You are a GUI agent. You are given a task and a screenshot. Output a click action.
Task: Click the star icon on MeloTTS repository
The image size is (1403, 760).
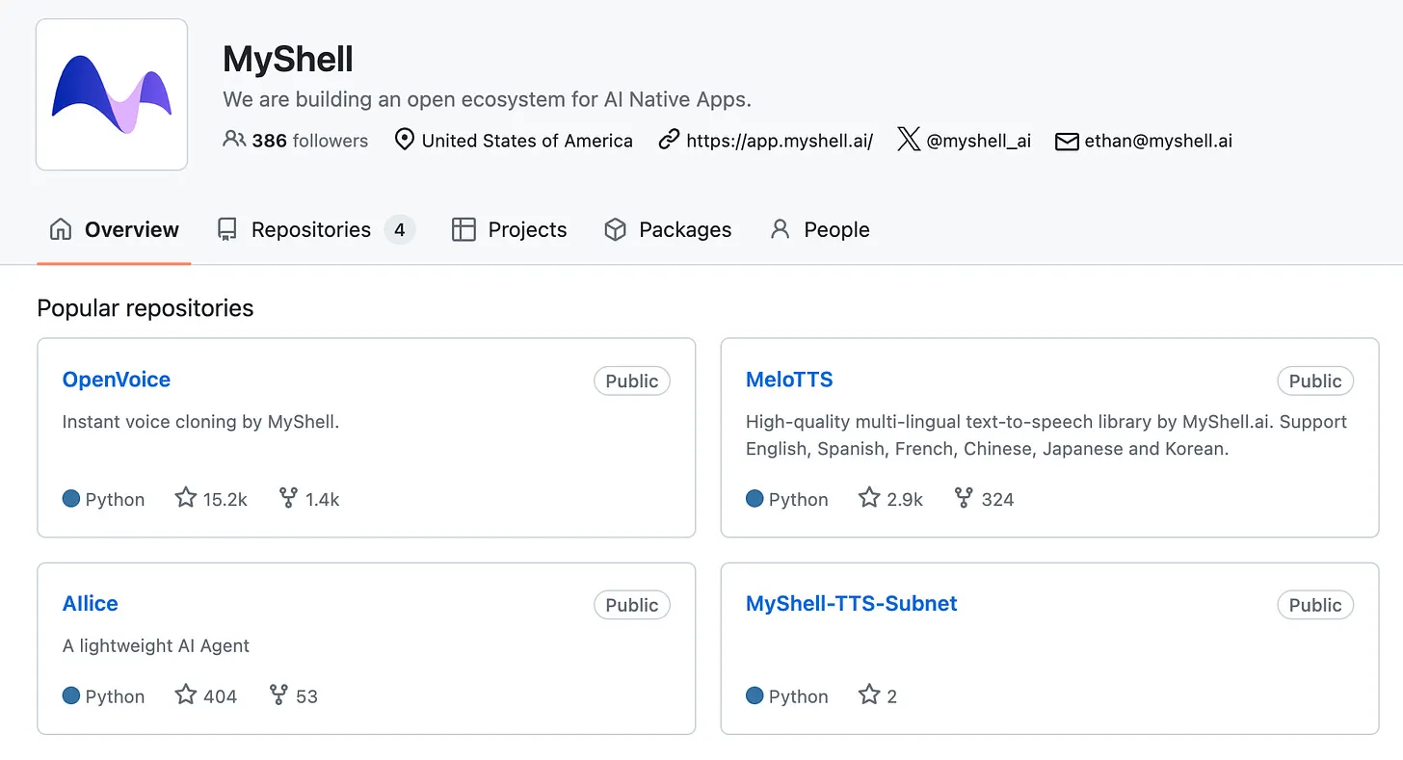click(869, 498)
